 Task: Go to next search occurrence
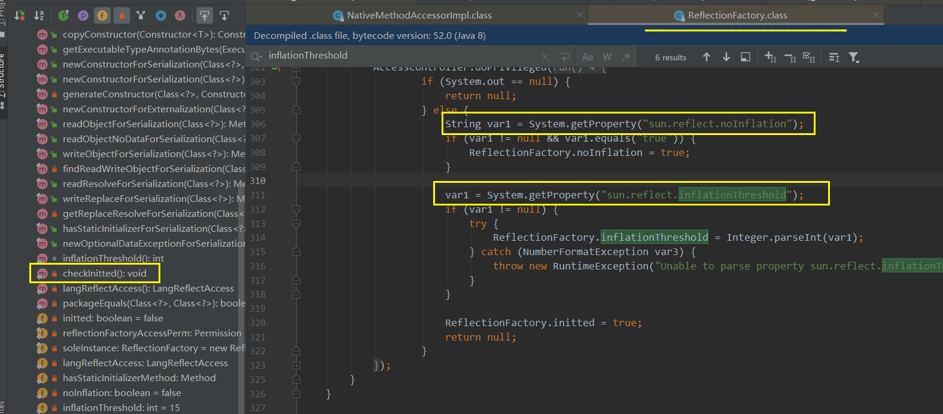tap(726, 57)
